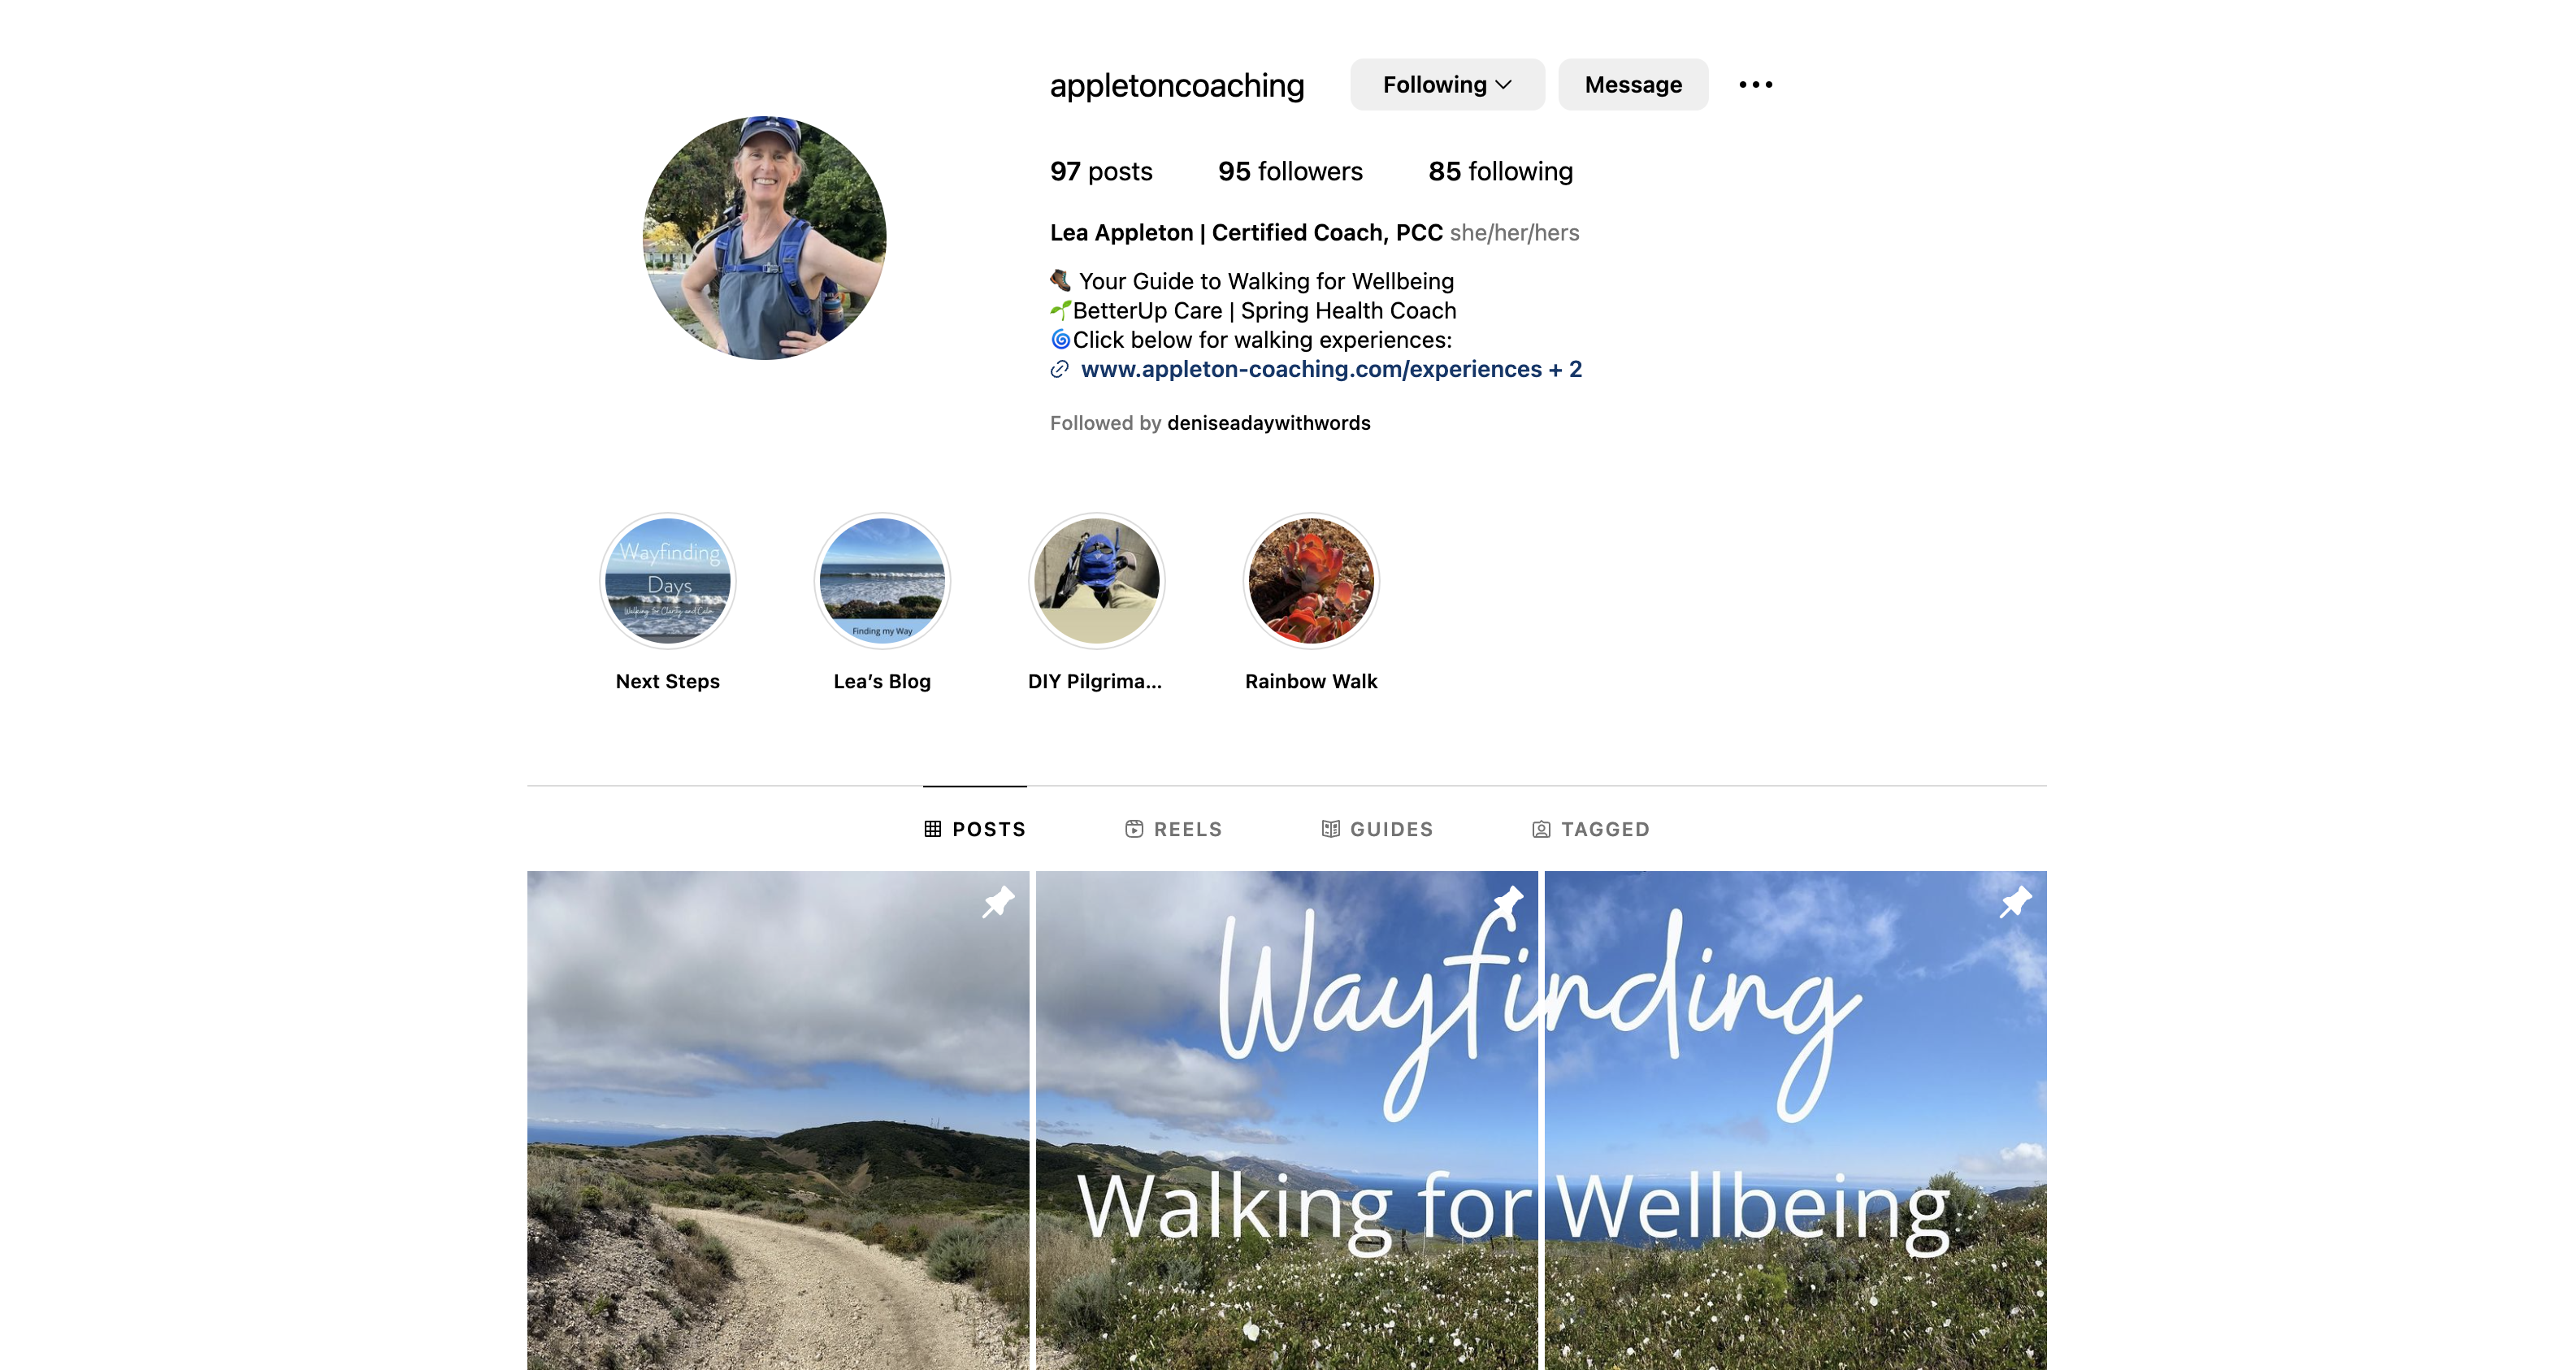2576x1370 pixels.
Task: Click the Guides tab book icon
Action: tap(1330, 829)
